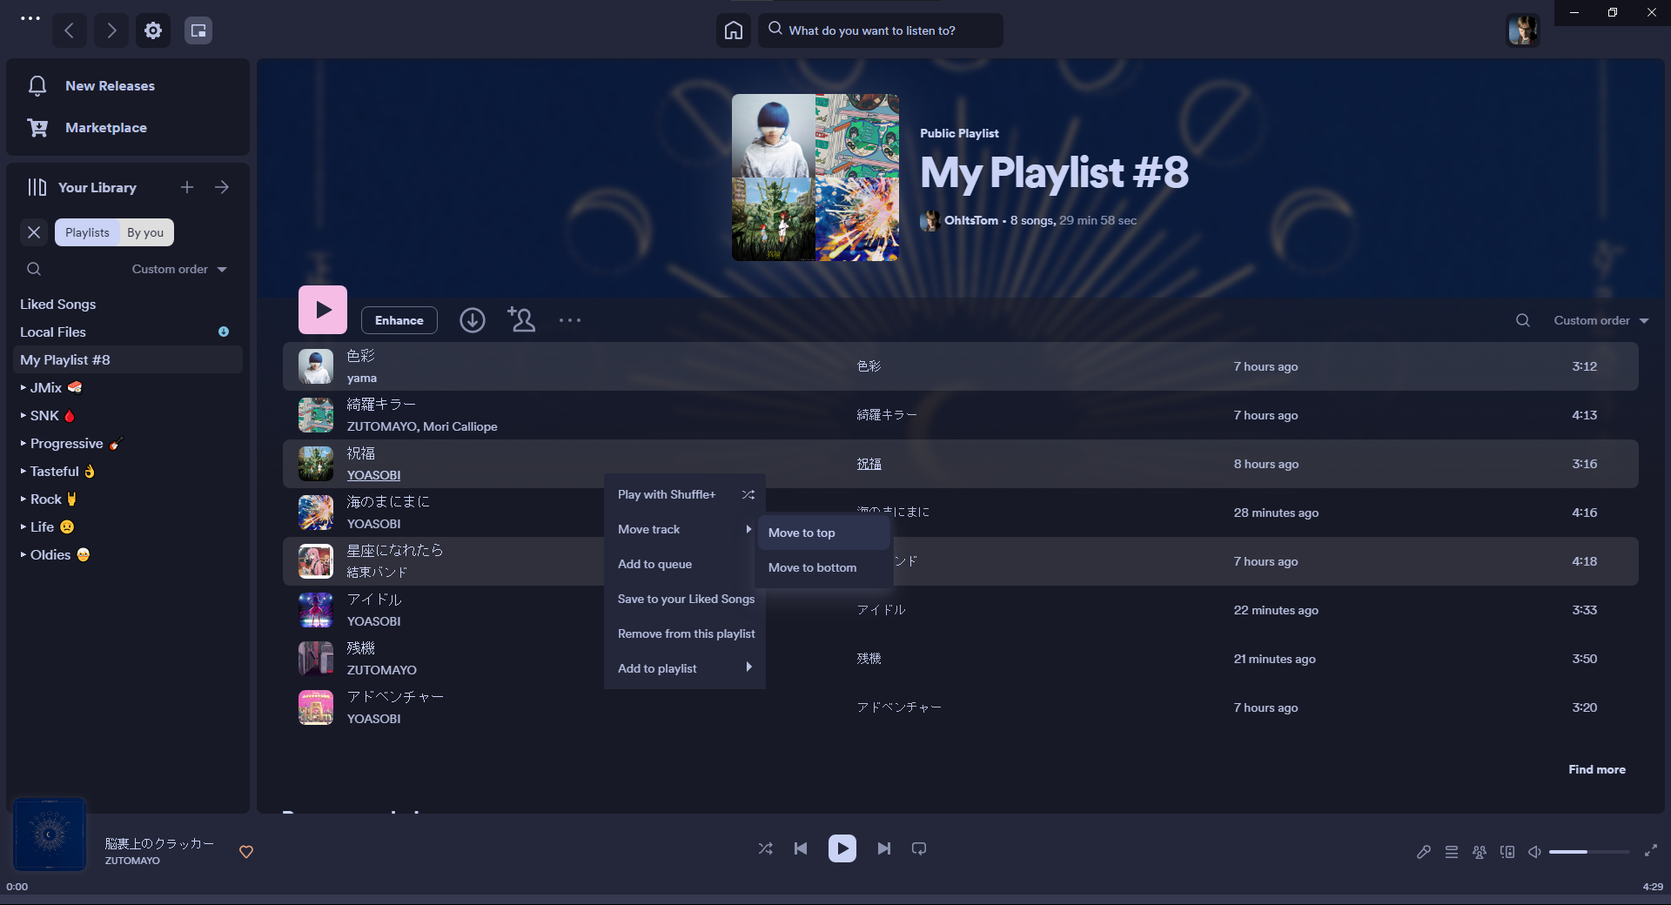Open library Custom order dropdown
The width and height of the screenshot is (1671, 905).
point(179,269)
